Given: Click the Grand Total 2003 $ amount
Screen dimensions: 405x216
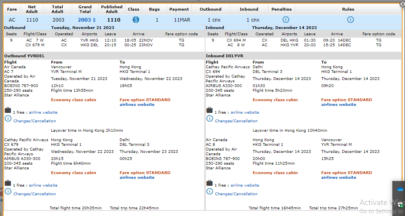Looking at the screenshot, I should 86,20.
